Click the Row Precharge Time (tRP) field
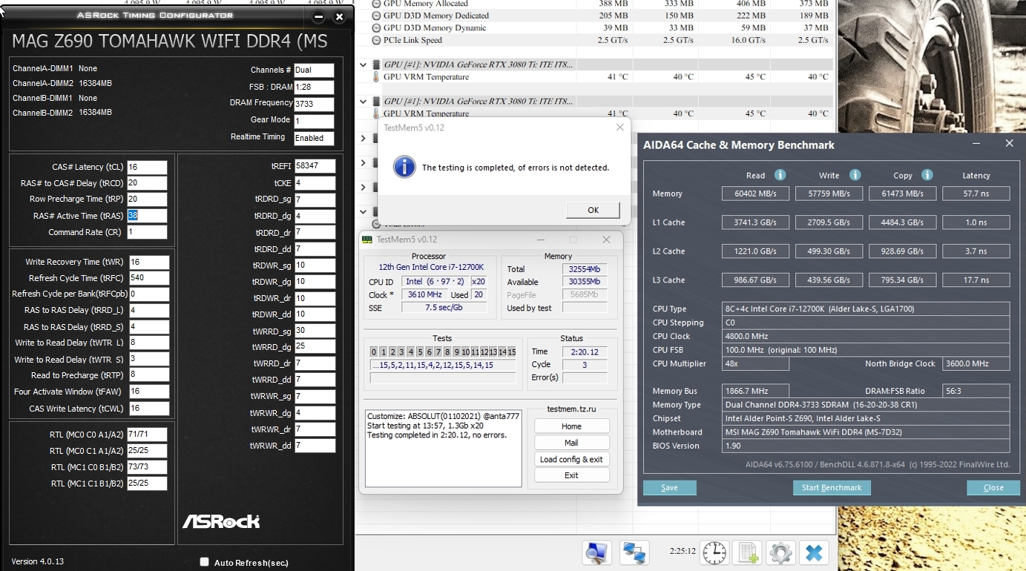1026x571 pixels. click(x=147, y=199)
